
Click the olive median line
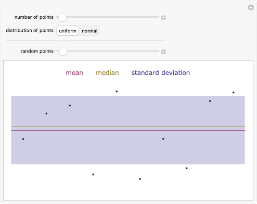pos(128,126)
